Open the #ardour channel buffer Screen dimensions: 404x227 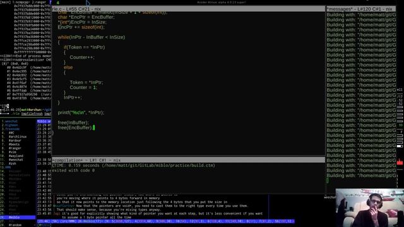click(15, 141)
